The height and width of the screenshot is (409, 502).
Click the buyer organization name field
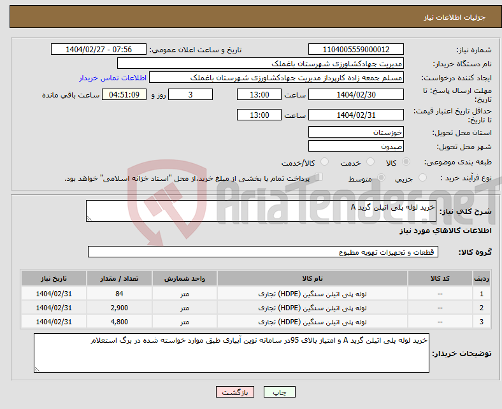(x=260, y=64)
